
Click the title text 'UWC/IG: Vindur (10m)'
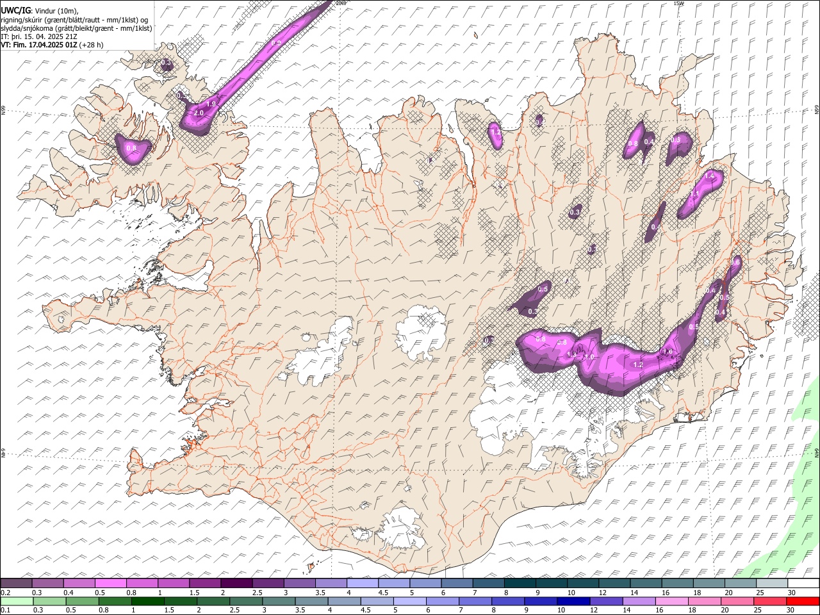[x=40, y=10]
